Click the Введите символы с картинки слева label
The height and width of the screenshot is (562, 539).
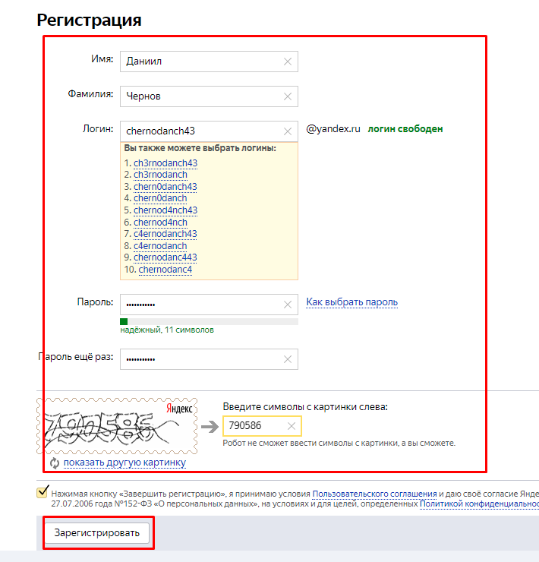click(305, 407)
